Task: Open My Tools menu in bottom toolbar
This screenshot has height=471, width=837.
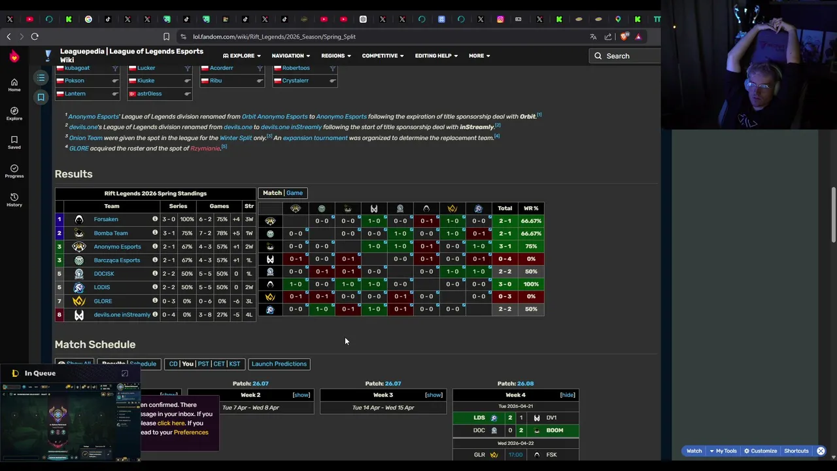Action: tap(723, 451)
